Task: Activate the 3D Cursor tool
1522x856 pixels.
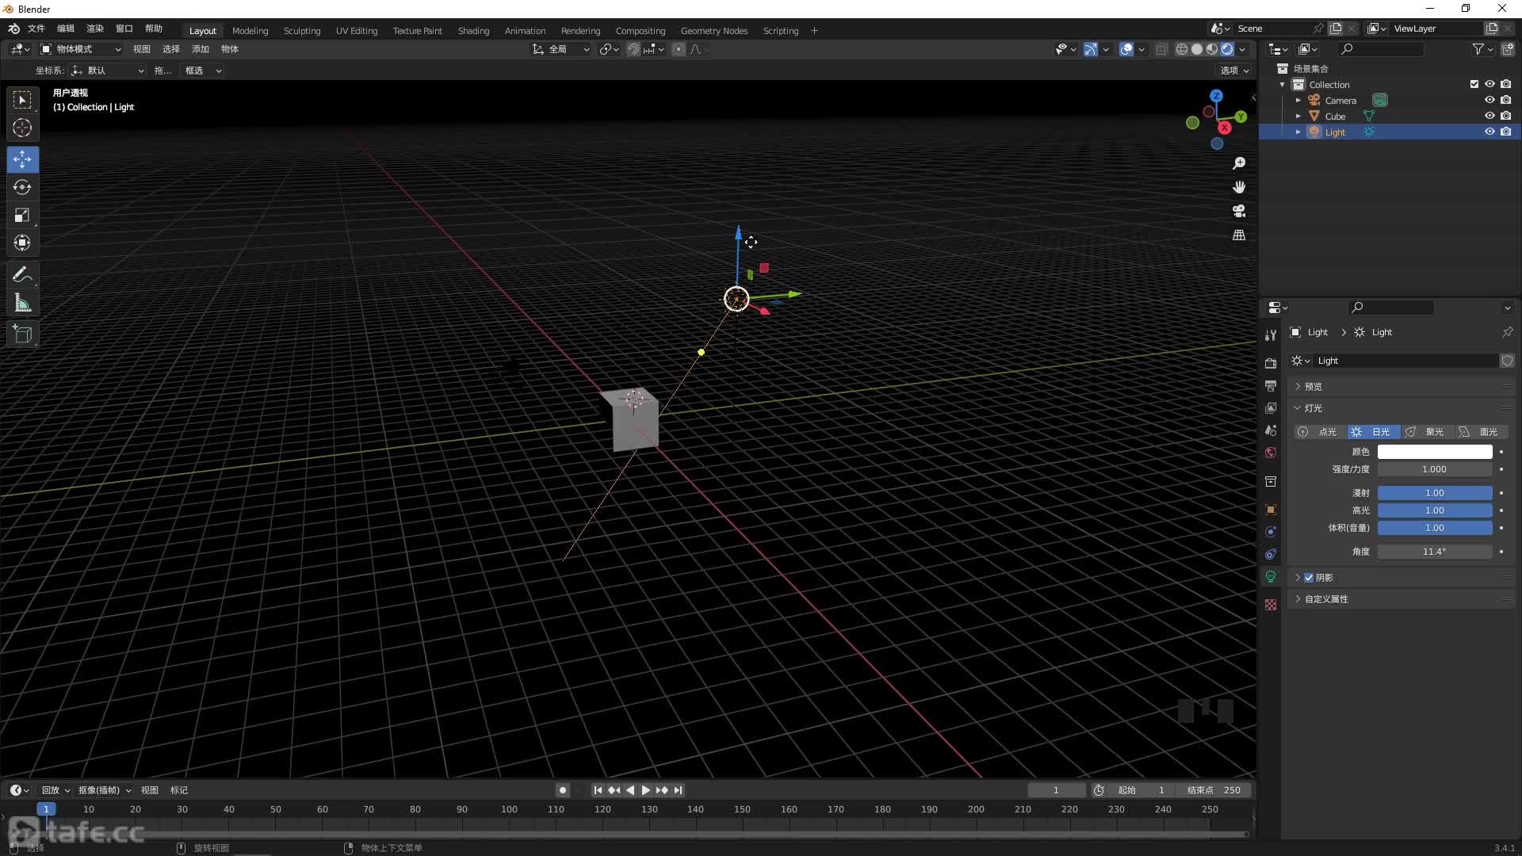Action: (x=22, y=128)
